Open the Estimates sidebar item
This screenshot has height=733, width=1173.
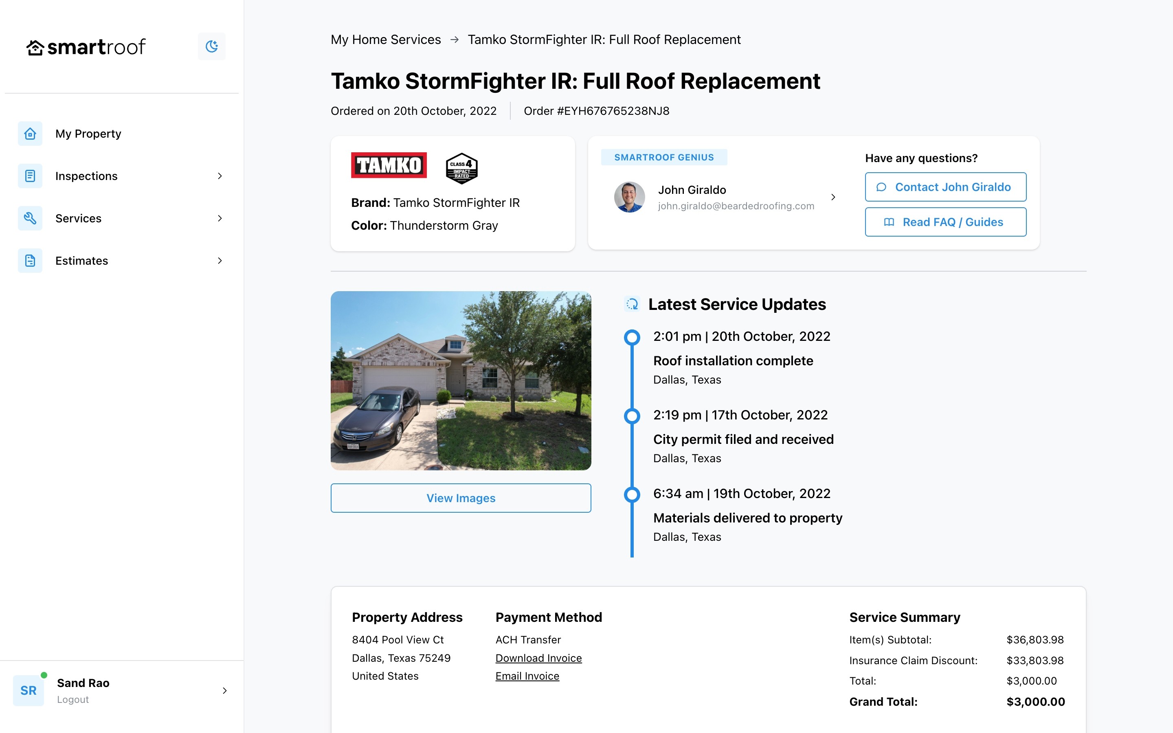click(x=122, y=261)
